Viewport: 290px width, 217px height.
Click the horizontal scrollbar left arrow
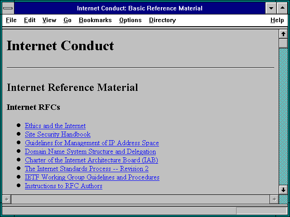pos(7,199)
